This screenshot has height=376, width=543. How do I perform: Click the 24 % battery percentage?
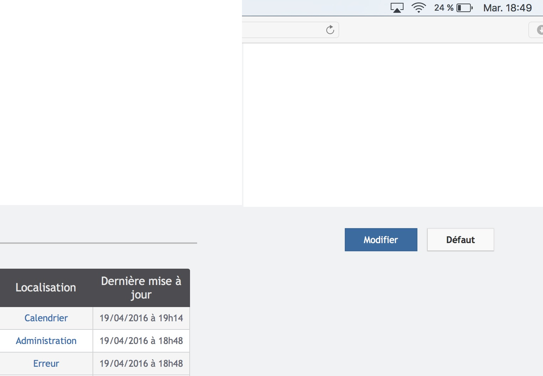click(x=443, y=8)
